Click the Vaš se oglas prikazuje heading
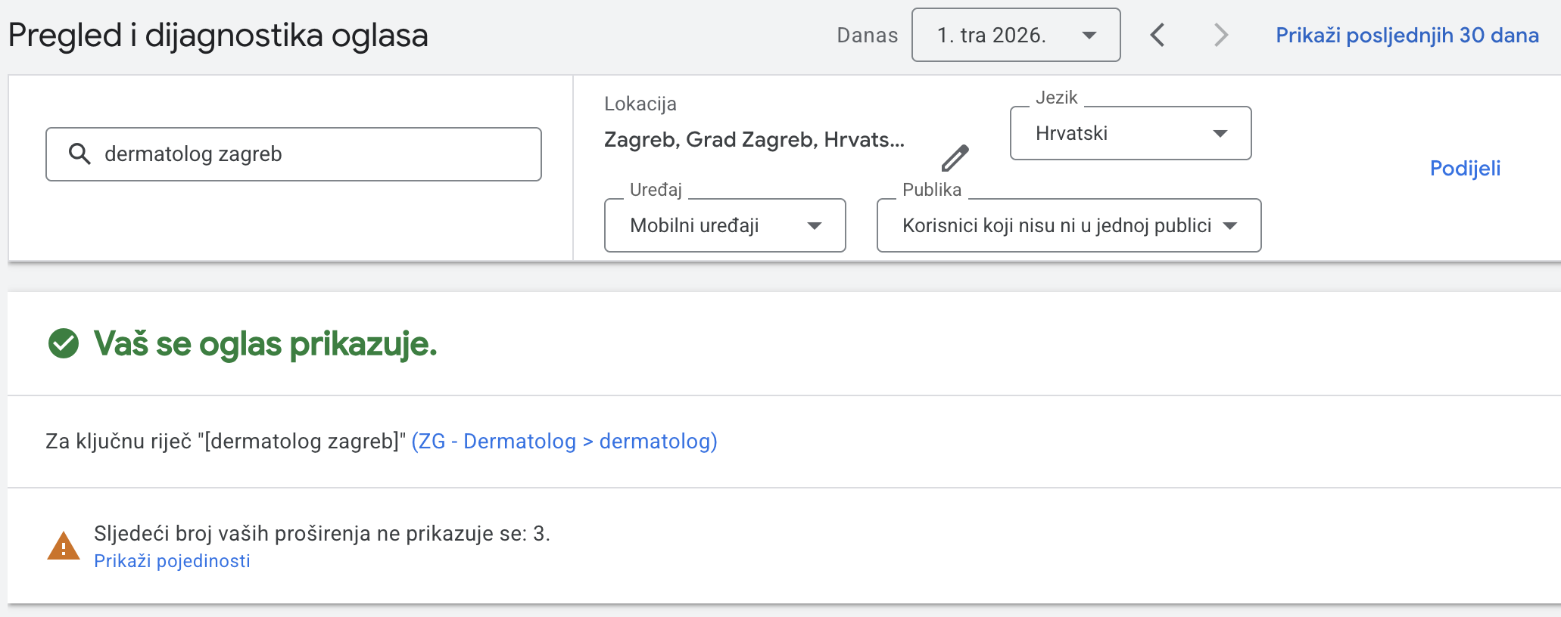 pos(265,344)
